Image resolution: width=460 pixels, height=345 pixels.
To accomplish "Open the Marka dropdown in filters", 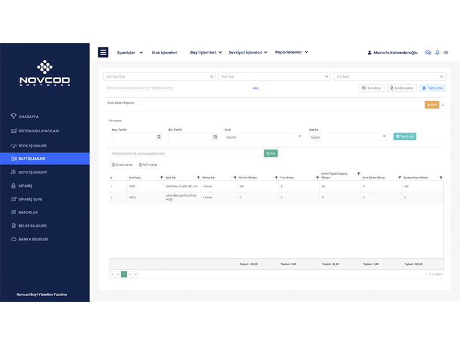I will coord(348,137).
